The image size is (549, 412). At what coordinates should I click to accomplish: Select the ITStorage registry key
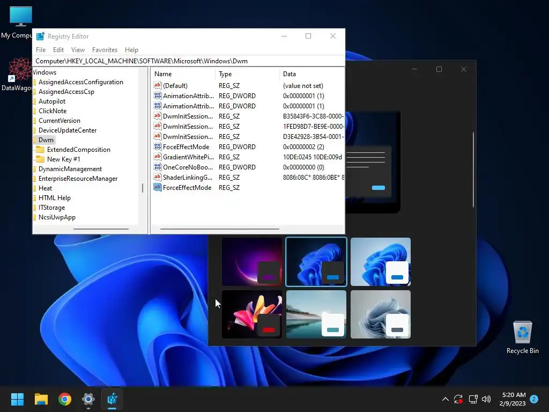click(x=51, y=208)
